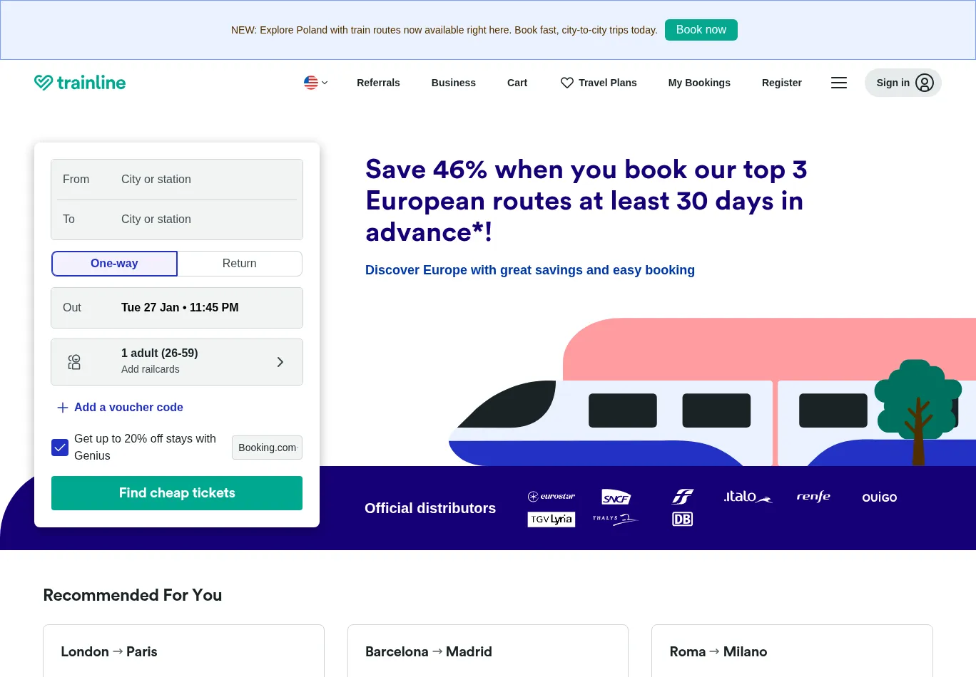
Task: Click the Travel Plans heart icon
Action: click(x=567, y=83)
